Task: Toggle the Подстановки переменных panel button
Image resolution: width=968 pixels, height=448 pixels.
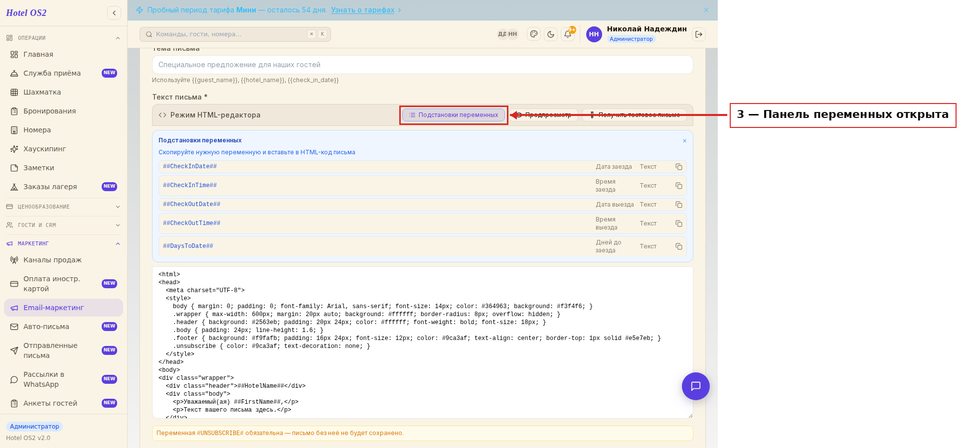Action: 454,115
